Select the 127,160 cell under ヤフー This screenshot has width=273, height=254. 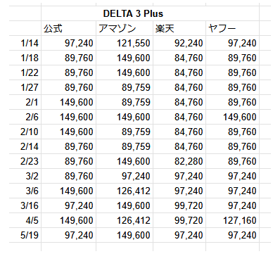coord(233,220)
